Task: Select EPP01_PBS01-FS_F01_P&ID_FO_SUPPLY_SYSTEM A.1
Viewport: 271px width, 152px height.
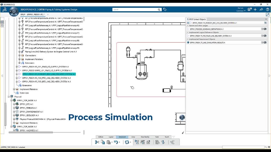Action: click(46, 67)
